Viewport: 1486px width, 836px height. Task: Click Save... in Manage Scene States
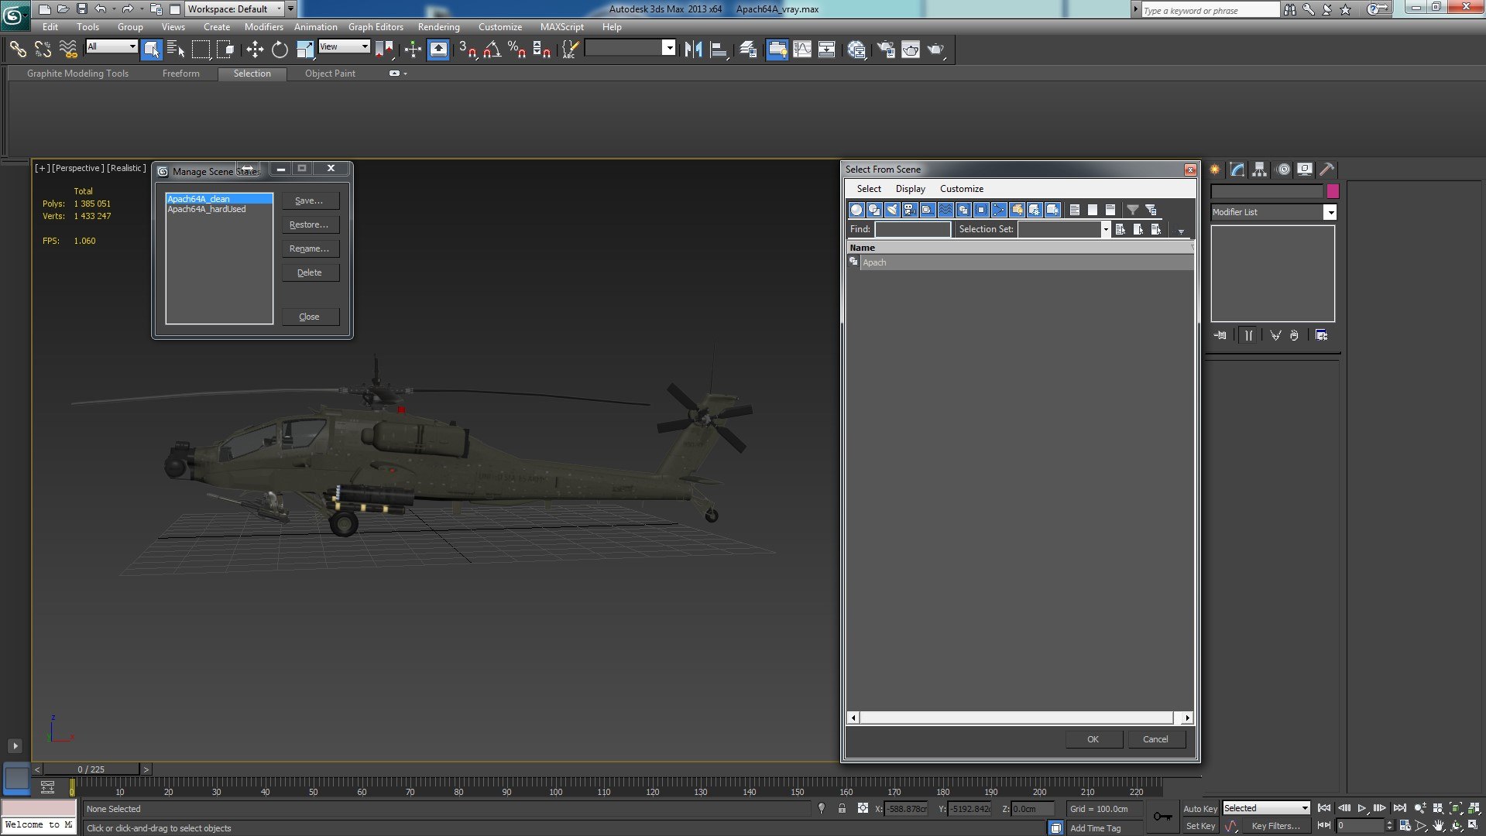(310, 200)
